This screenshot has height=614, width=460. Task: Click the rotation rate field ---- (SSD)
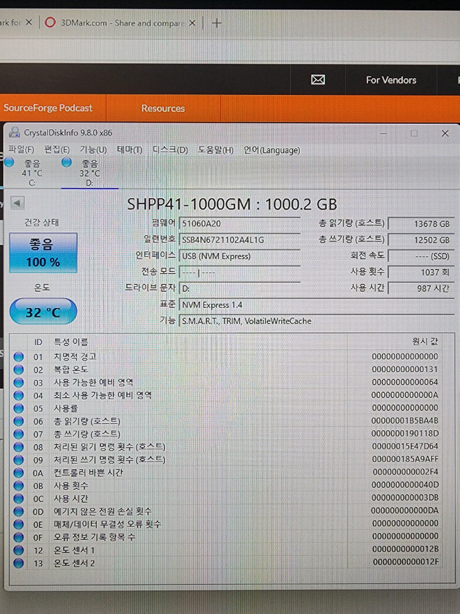click(421, 256)
